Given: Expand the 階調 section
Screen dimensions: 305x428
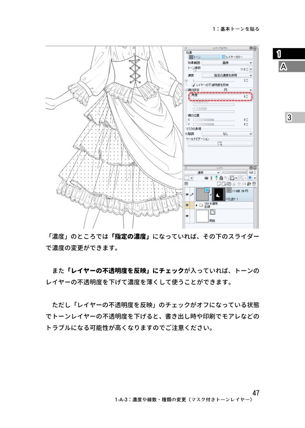Looking at the screenshot, I should tap(186, 134).
